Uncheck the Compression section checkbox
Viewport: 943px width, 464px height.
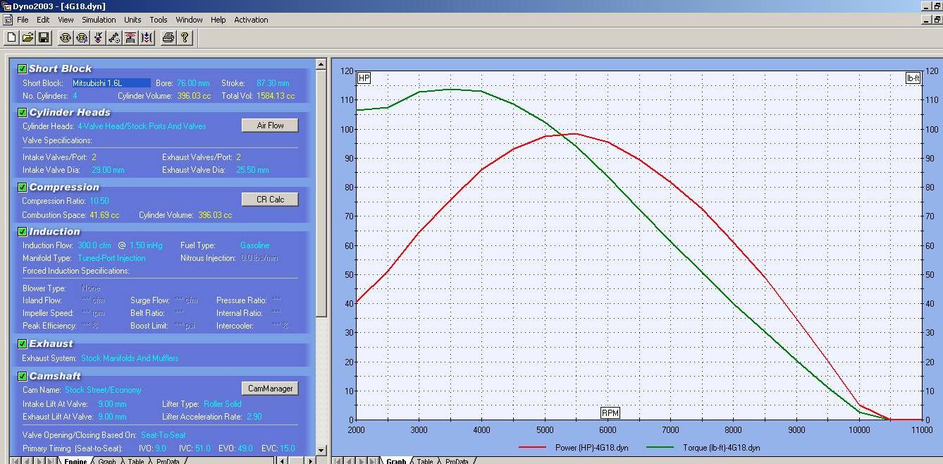click(x=22, y=187)
